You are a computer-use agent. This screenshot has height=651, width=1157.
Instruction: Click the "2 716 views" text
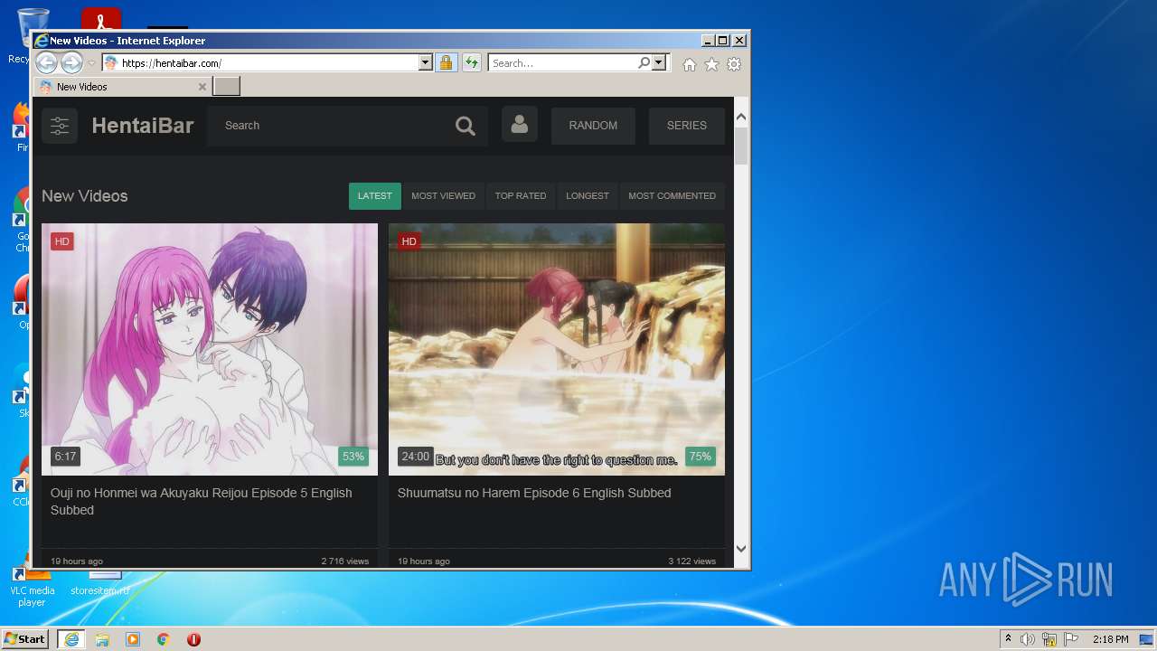(x=345, y=561)
